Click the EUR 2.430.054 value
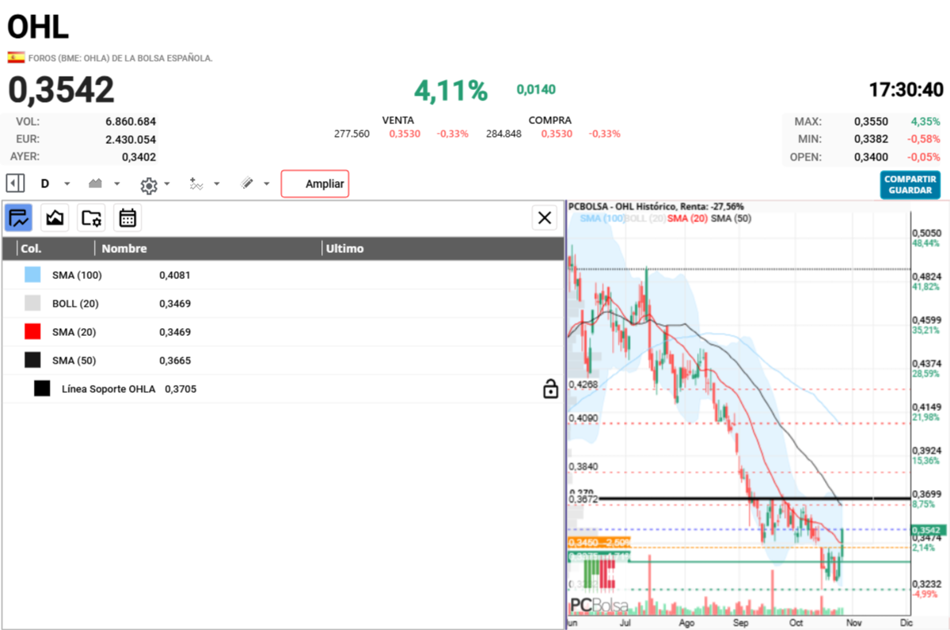This screenshot has height=630, width=950. 131,139
